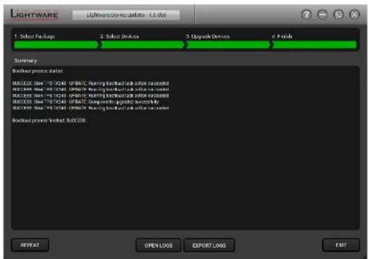Click the last SUCCESS bootload task entry
Image resolution: width=368 pixels, height=259 pixels.
point(90,108)
